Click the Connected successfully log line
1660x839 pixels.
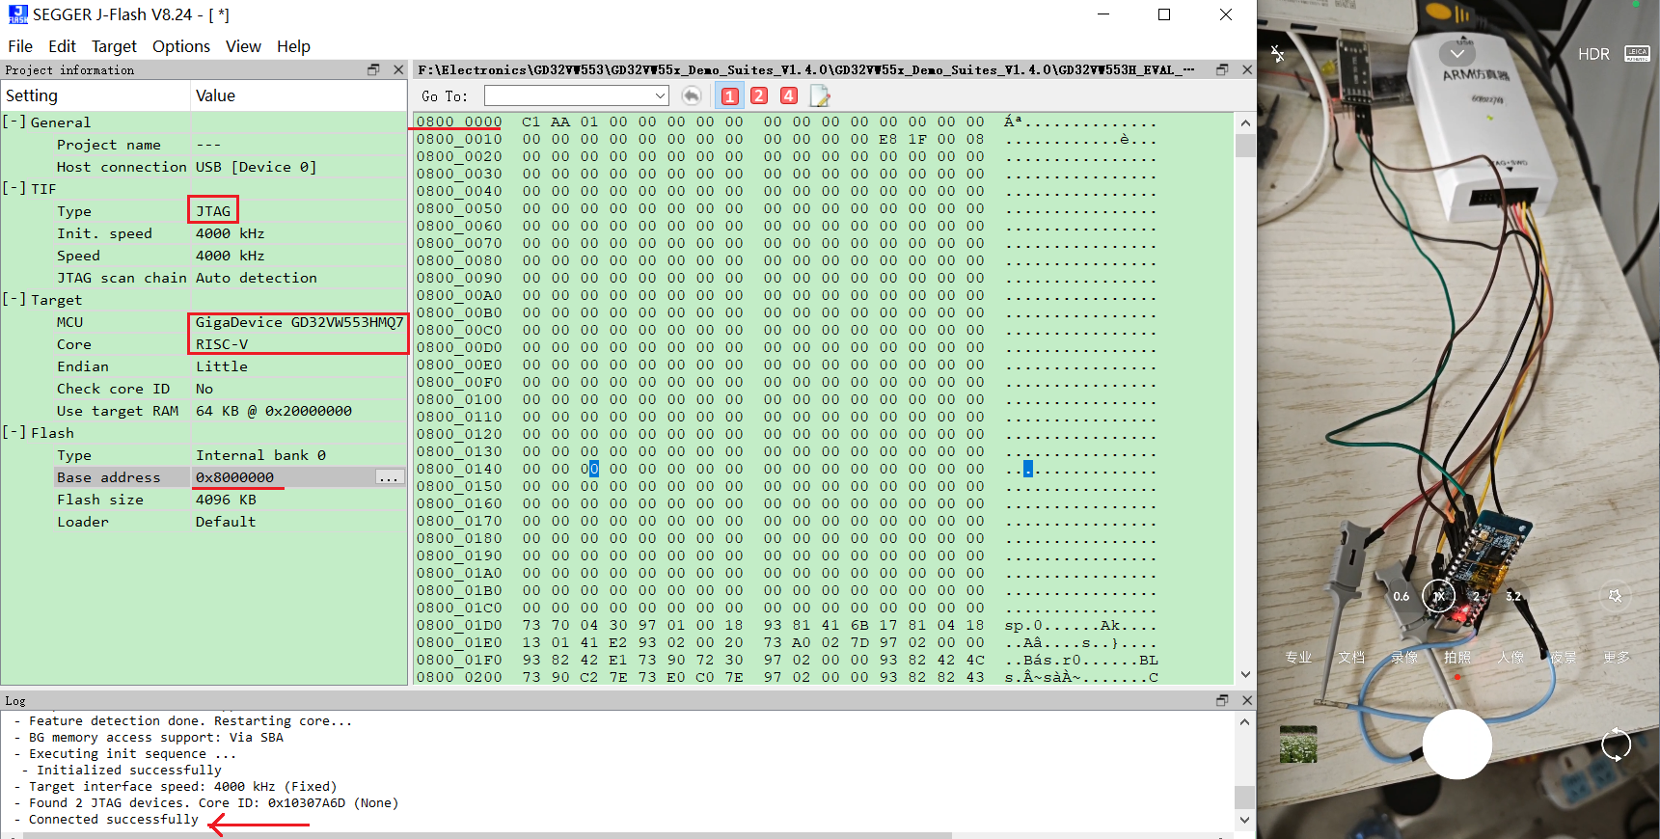coord(113,819)
